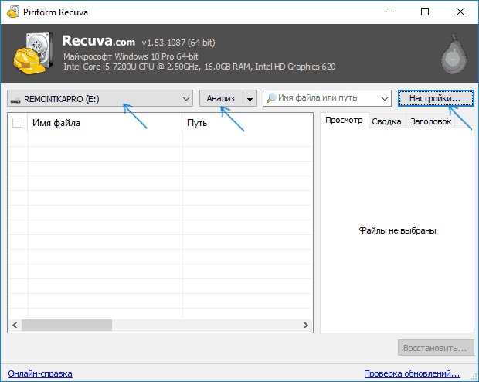Open the Заголовок tab
Image resolution: width=479 pixels, height=382 pixels.
(430, 121)
